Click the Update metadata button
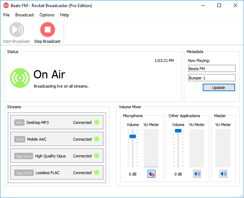Viewport: 244px width, 198px height. [219, 88]
